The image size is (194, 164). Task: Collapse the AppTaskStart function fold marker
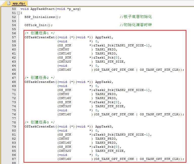[x=18, y=13]
